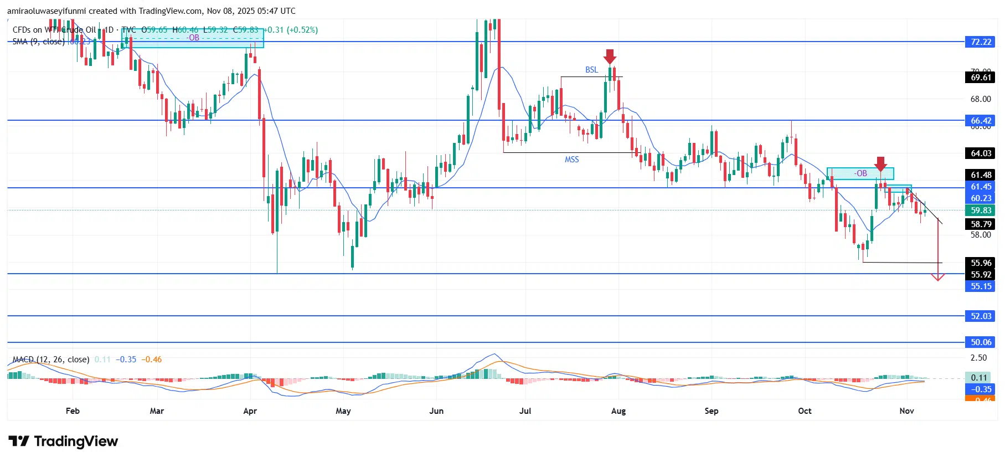This screenshot has height=462, width=1005.
Task: Open the SMA (9, close) indicator legend
Action: pos(39,42)
